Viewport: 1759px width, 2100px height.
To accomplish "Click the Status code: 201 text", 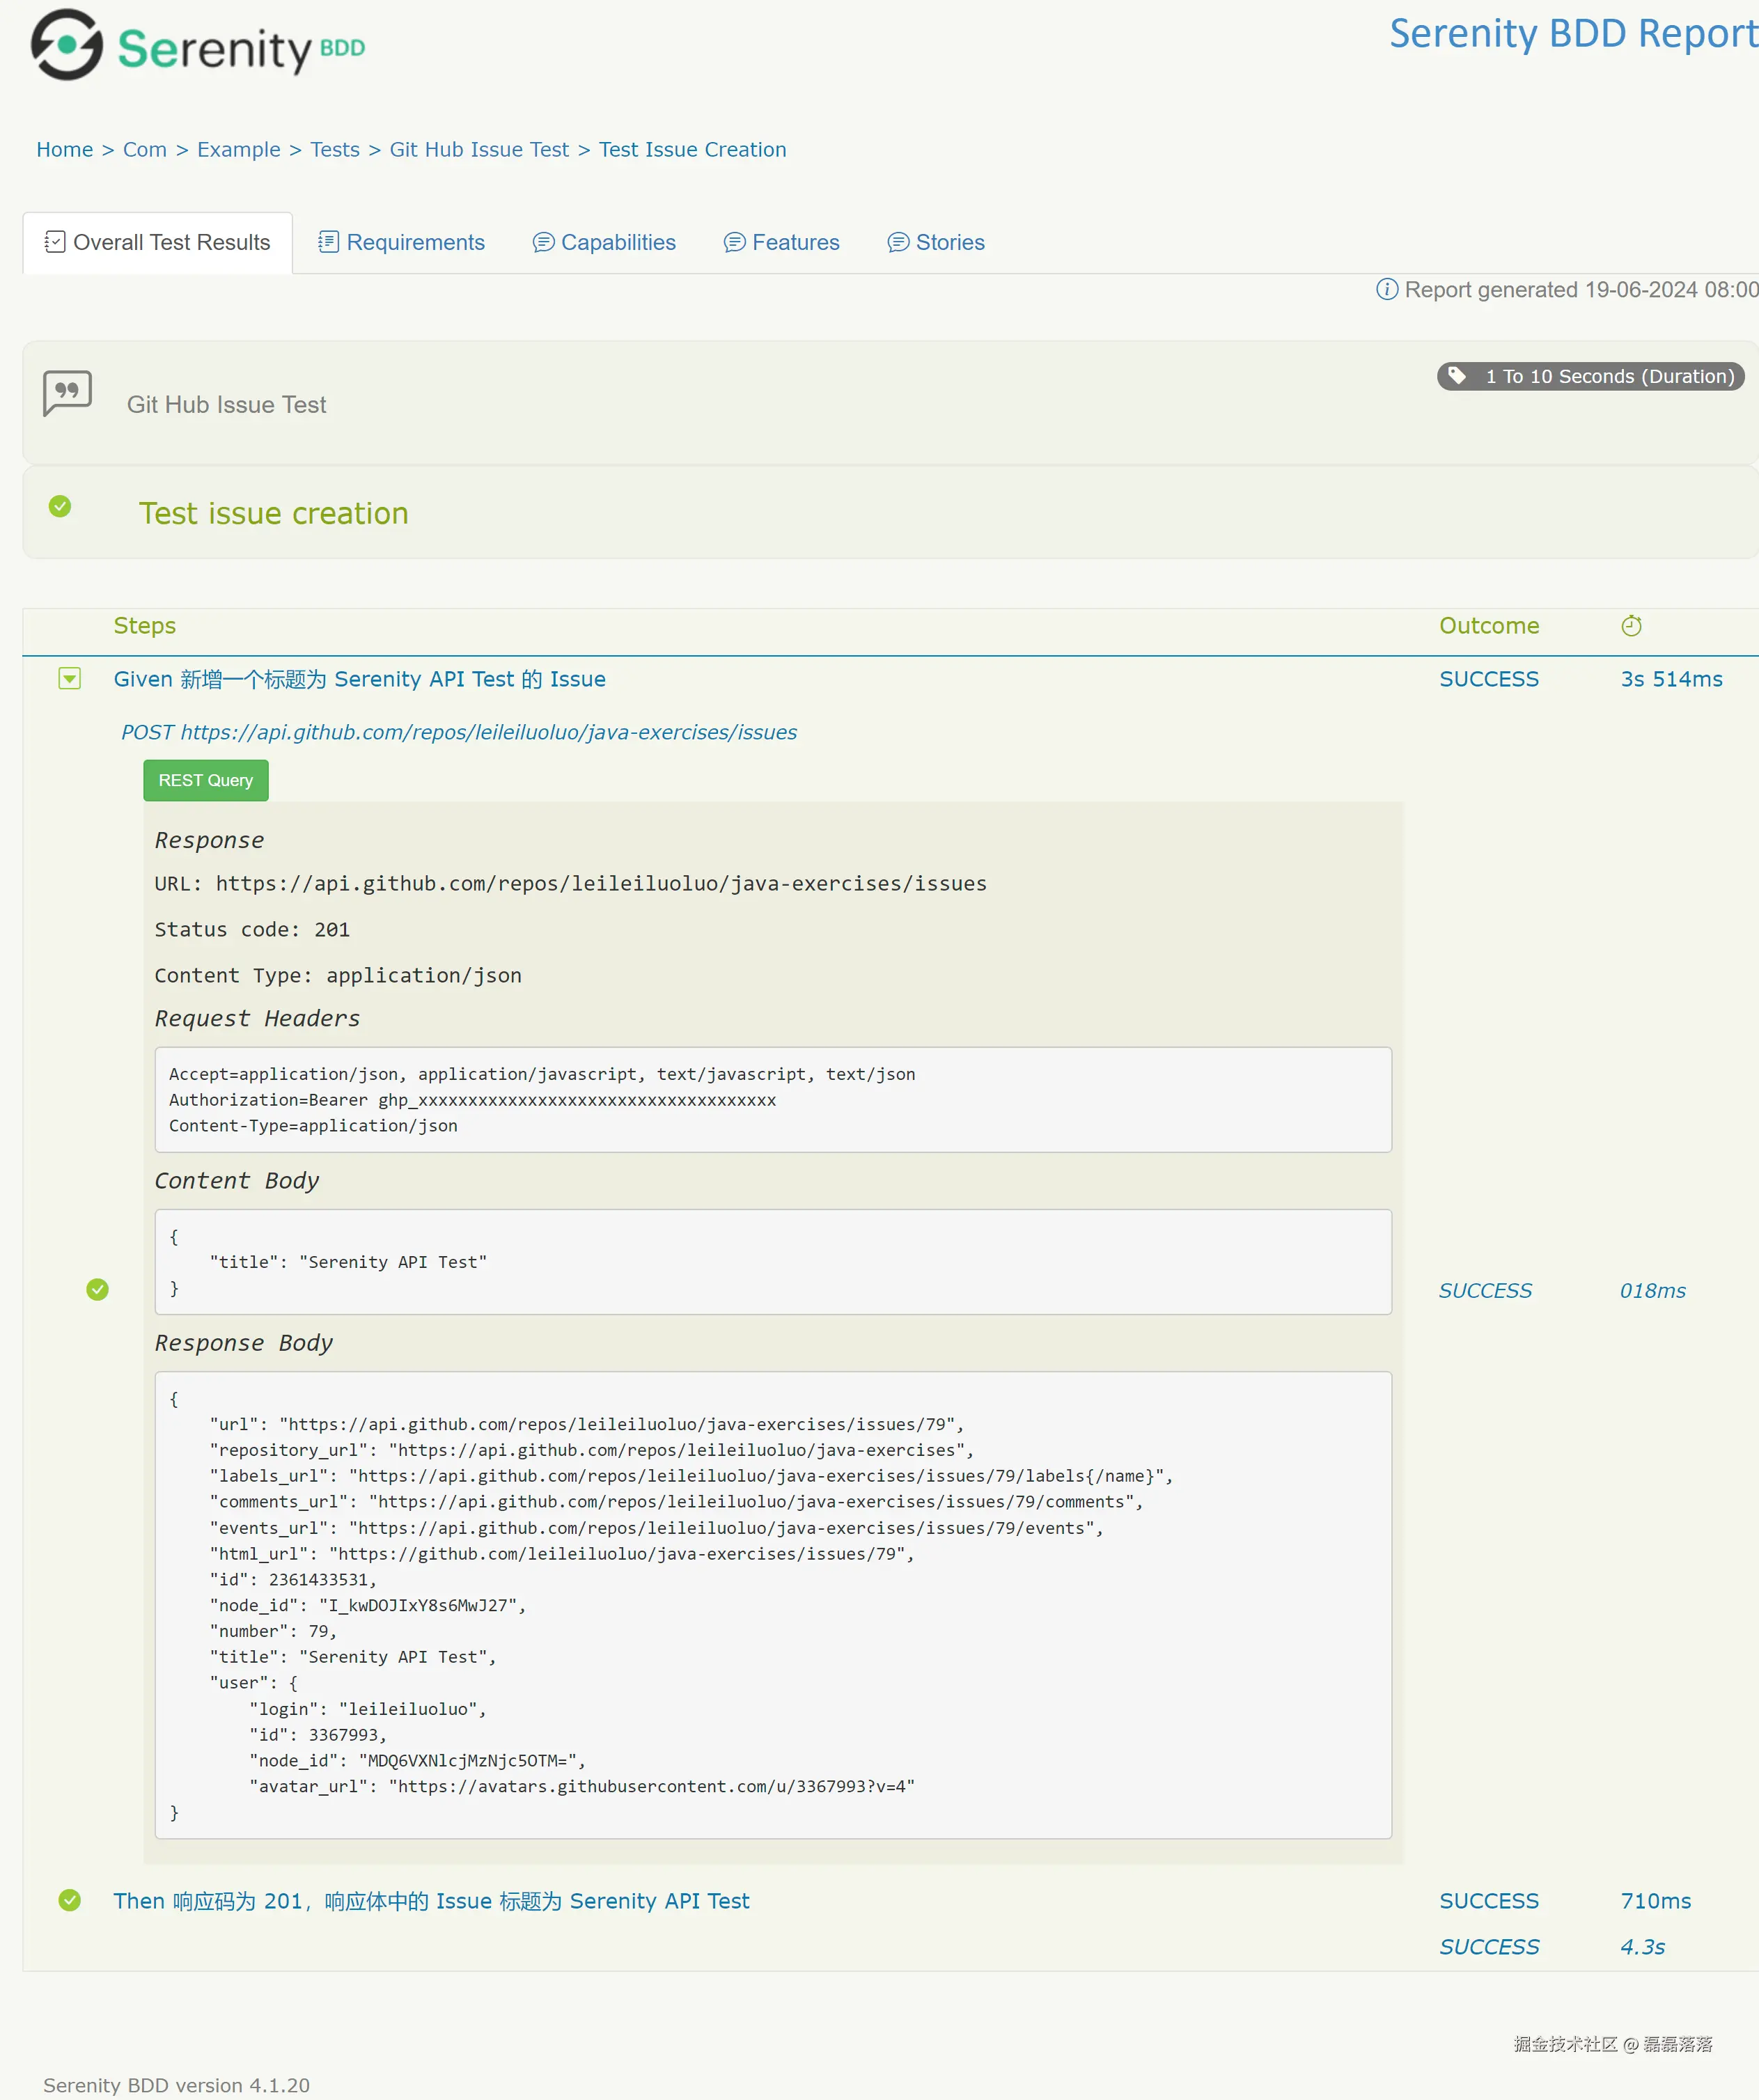I will [x=252, y=929].
